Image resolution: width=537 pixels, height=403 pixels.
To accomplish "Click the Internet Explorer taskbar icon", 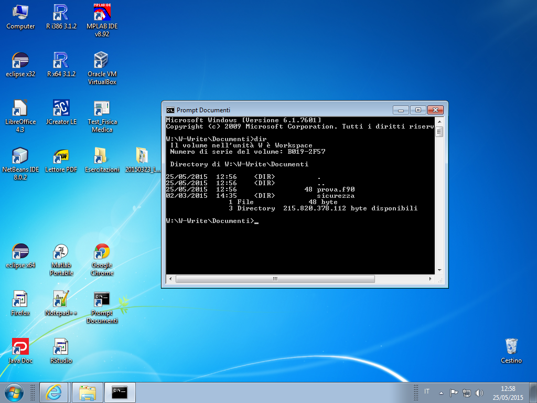I will [x=54, y=393].
